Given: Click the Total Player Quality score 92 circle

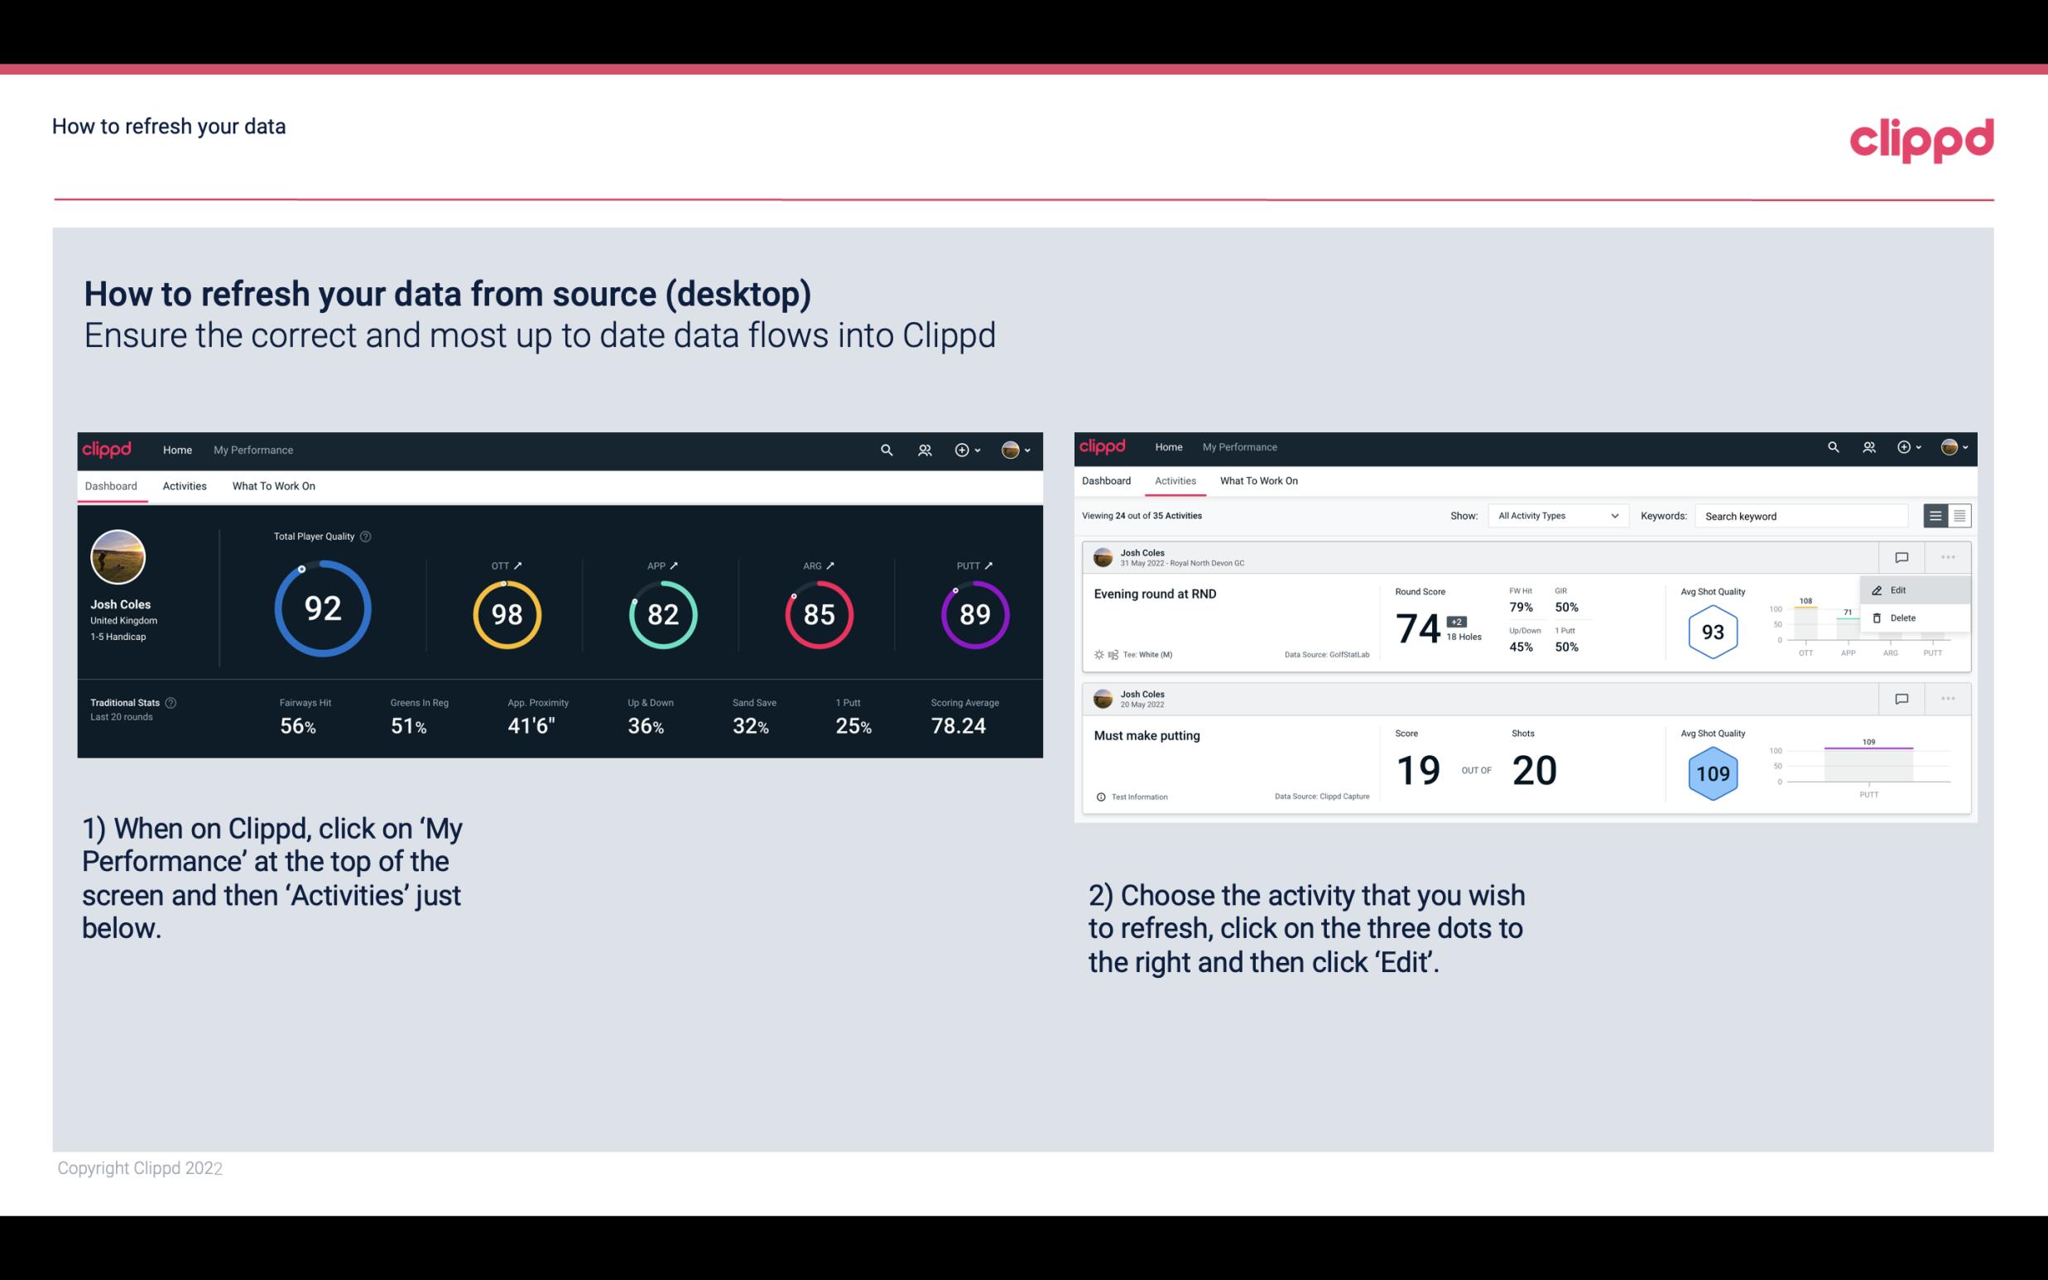Looking at the screenshot, I should (321, 612).
